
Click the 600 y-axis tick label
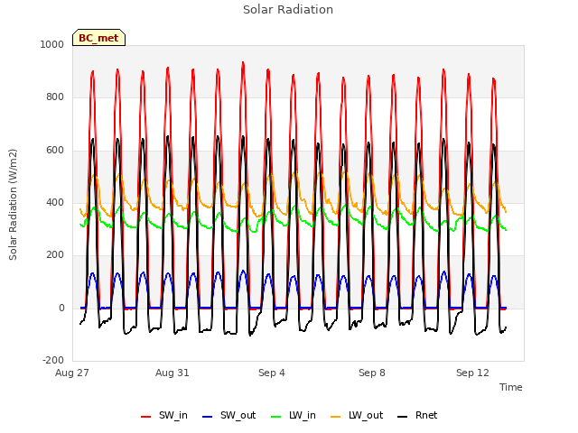pos(55,151)
